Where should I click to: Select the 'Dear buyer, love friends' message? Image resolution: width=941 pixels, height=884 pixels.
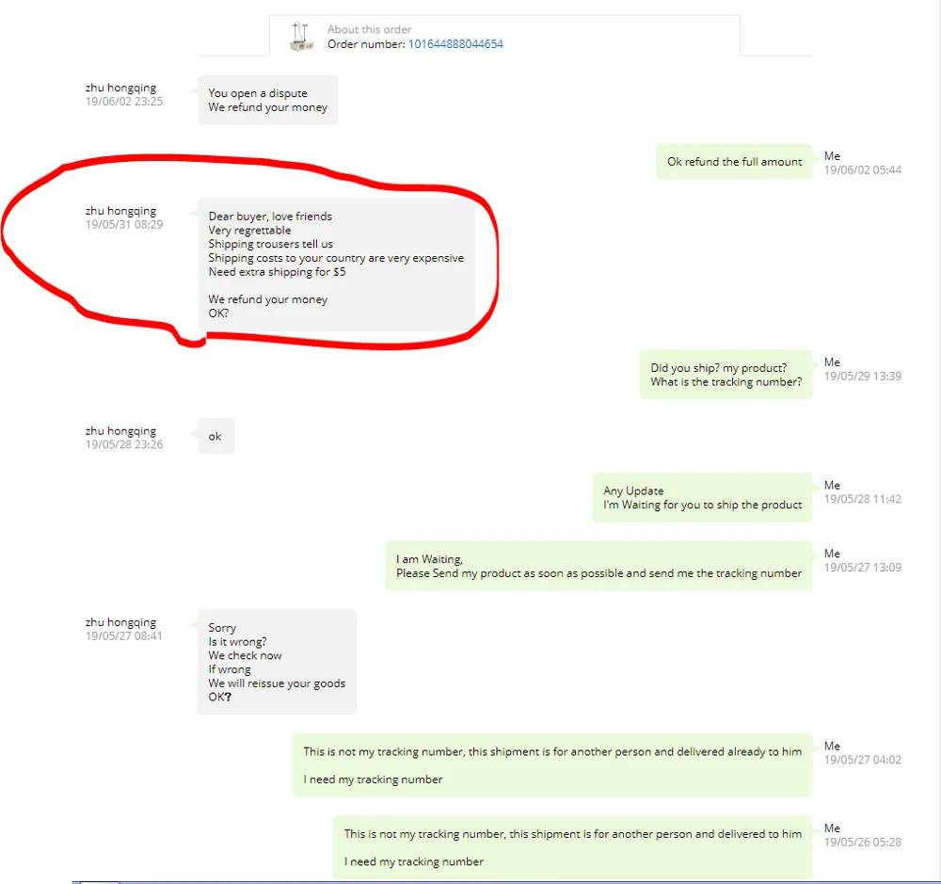(336, 265)
